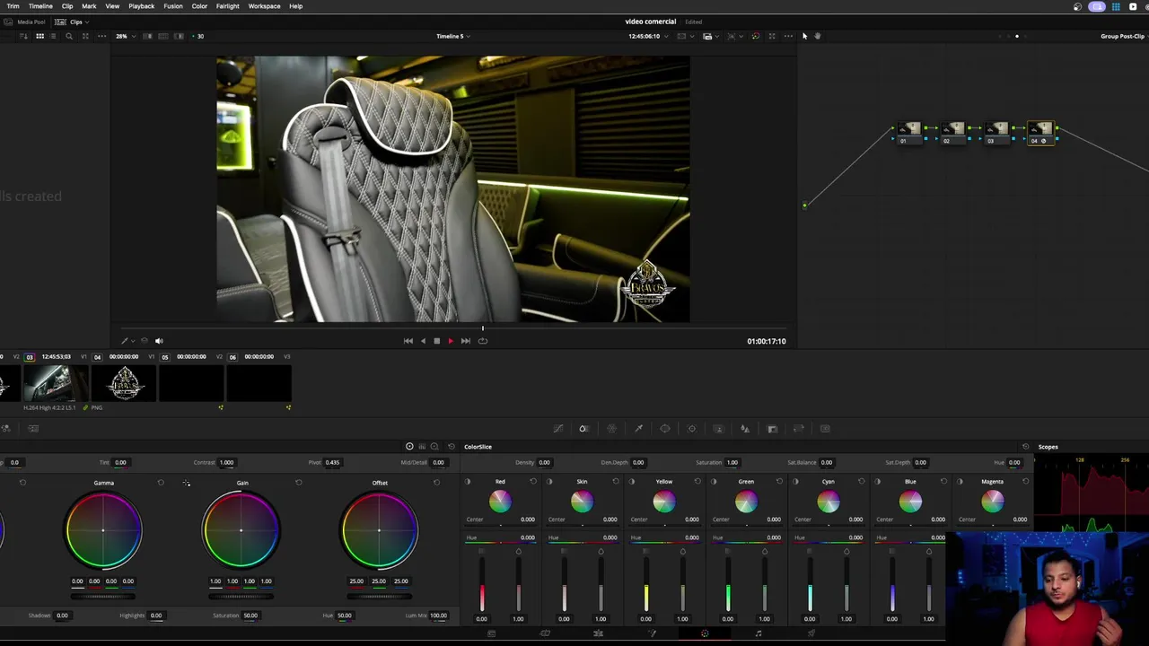Open the Curves palette icon
The width and height of the screenshot is (1149, 646).
point(557,429)
